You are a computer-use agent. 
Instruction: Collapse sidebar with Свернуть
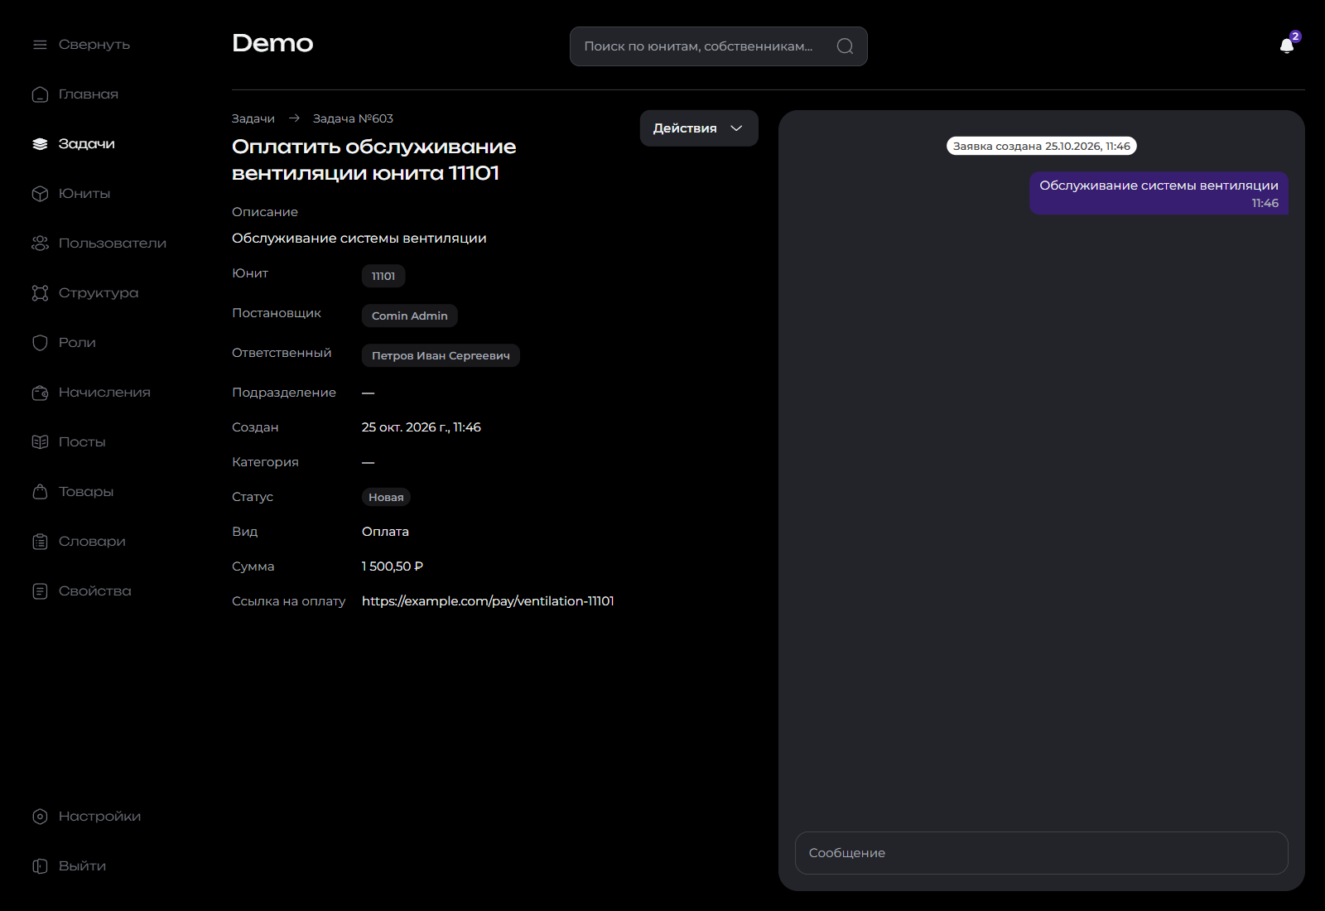[81, 45]
